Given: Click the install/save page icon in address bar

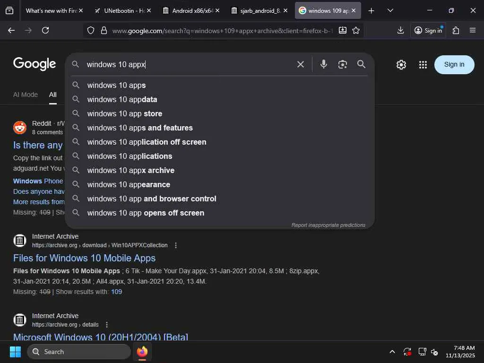Looking at the screenshot, I should (343, 30).
